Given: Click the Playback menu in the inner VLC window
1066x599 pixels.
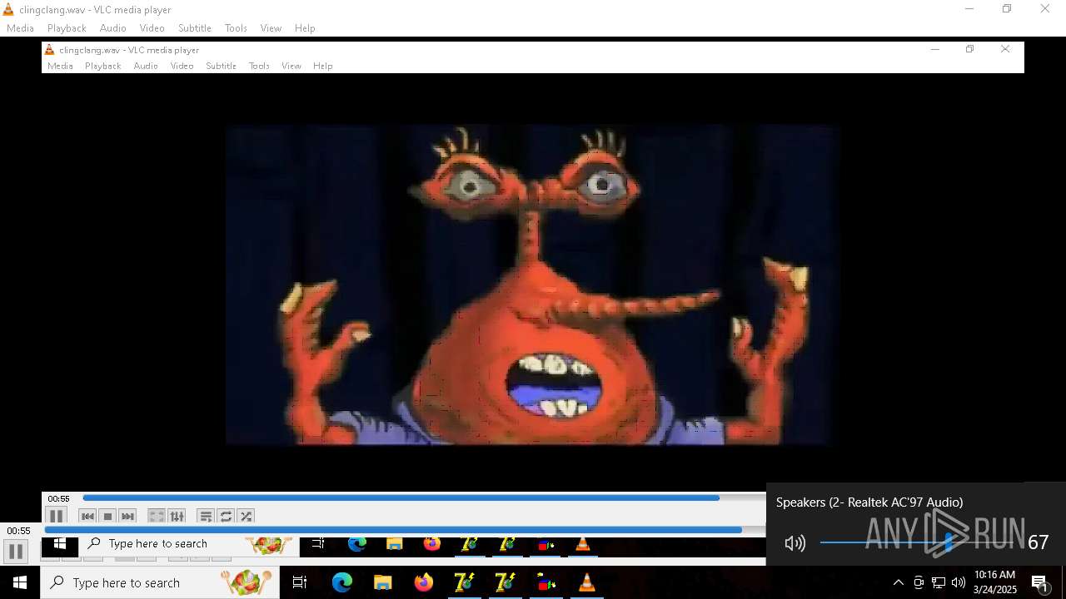Looking at the screenshot, I should coord(103,66).
